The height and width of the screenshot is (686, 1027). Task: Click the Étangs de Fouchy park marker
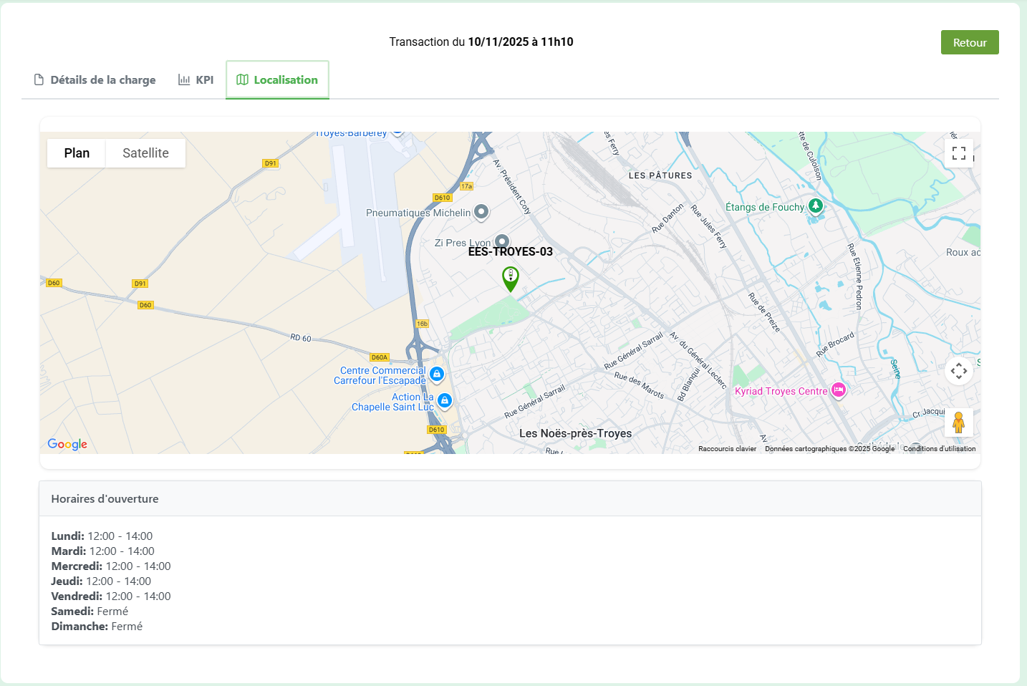815,206
